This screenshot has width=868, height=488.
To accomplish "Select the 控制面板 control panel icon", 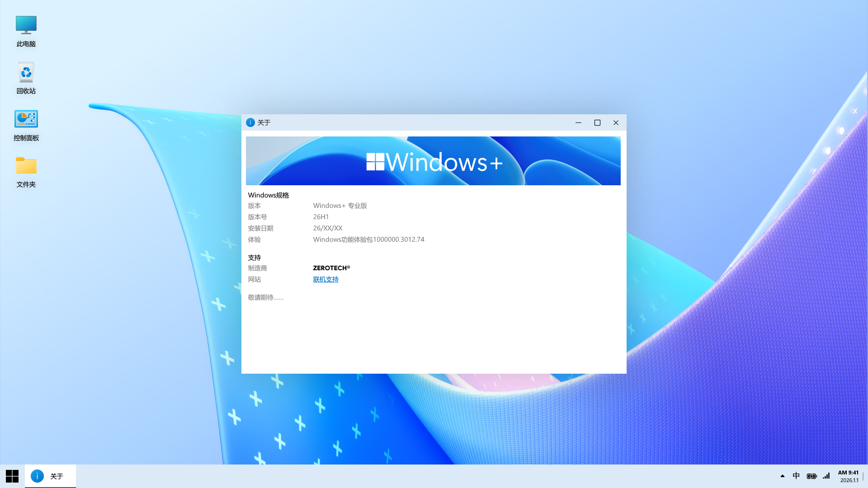I will tap(26, 125).
